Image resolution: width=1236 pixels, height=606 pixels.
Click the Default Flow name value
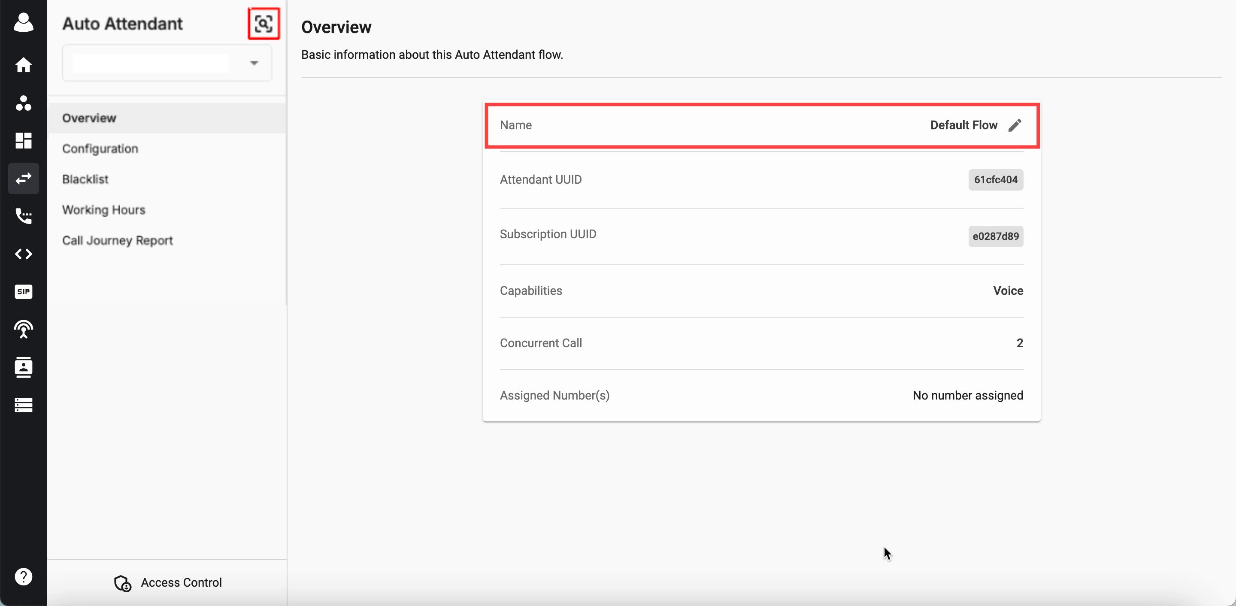tap(963, 125)
